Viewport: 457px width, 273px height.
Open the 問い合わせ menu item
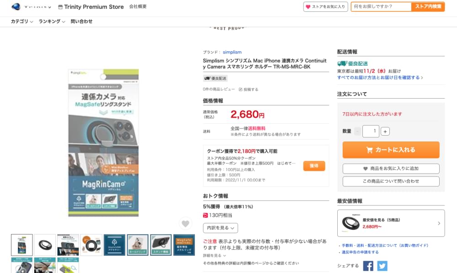81,21
